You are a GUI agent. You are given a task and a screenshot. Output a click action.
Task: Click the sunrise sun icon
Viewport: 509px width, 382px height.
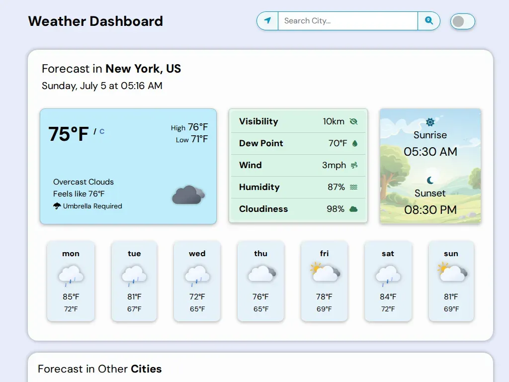click(430, 122)
